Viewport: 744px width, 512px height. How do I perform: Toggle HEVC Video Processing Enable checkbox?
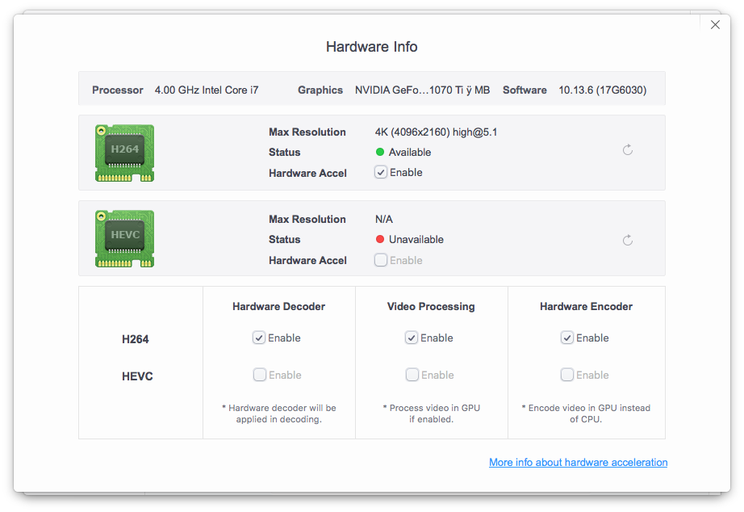(412, 375)
